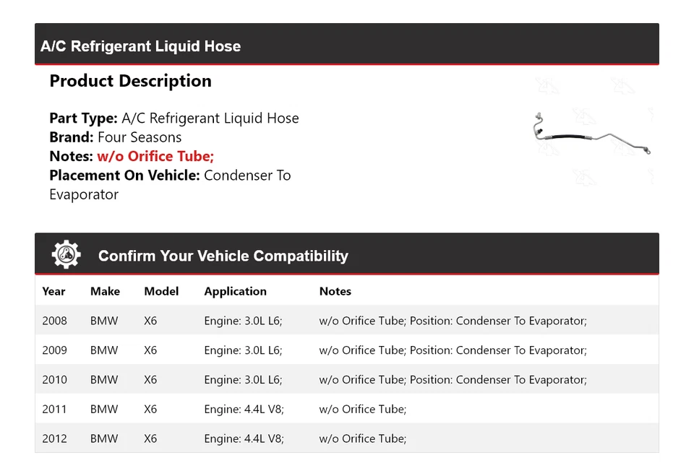Screen dimensions: 694x476
Task: Click Engine: 4.4L V8 in 2011 row
Action: (244, 410)
